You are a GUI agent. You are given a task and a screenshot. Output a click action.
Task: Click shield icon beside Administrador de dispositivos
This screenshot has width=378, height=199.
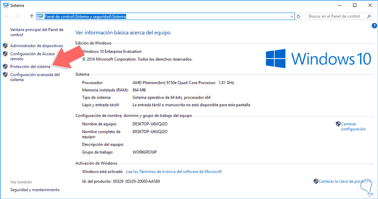[5, 46]
